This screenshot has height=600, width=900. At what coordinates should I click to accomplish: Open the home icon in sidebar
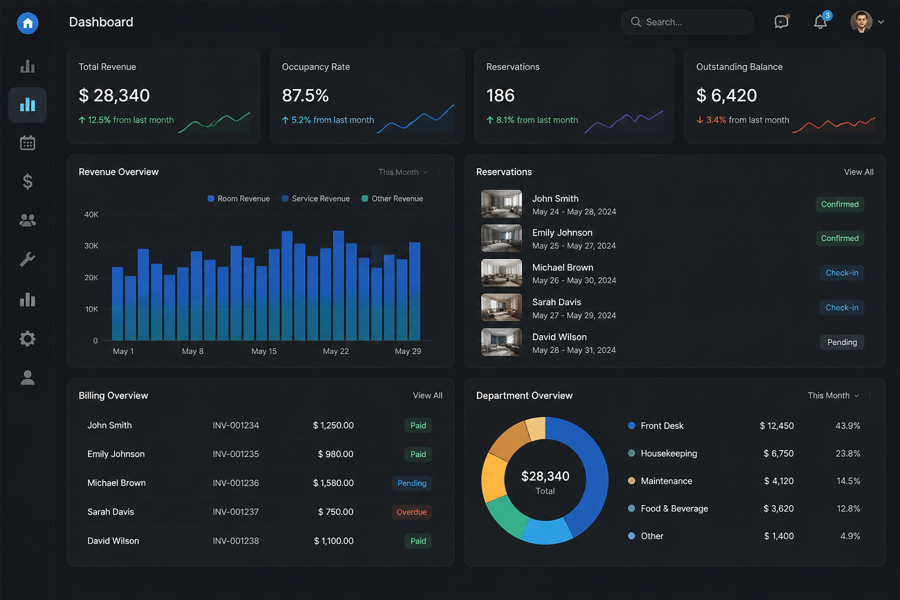28,23
